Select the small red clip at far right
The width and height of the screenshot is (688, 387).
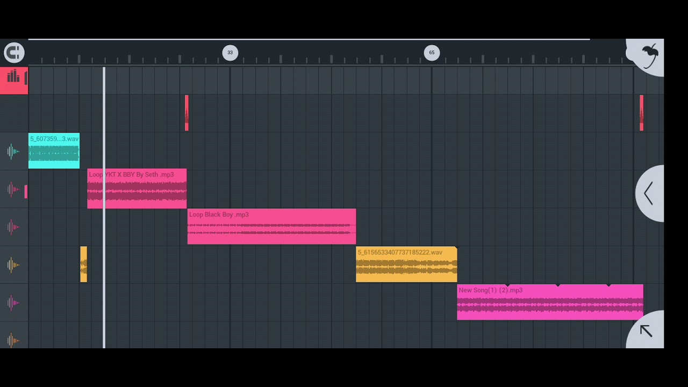[x=641, y=113]
